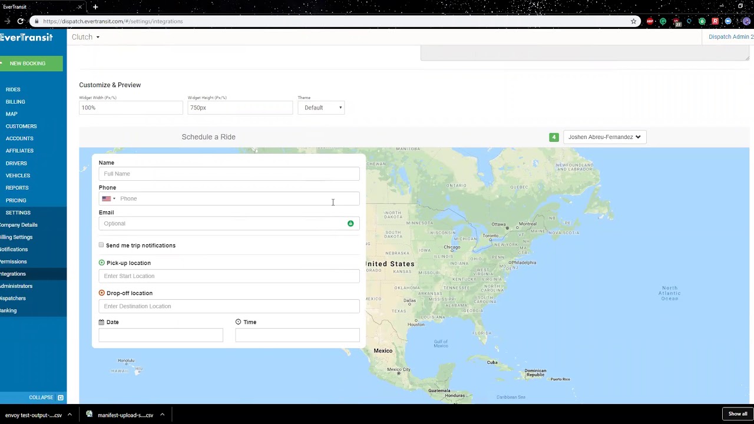This screenshot has width=754, height=424.
Task: Open the Accounts section
Action: [x=19, y=139]
